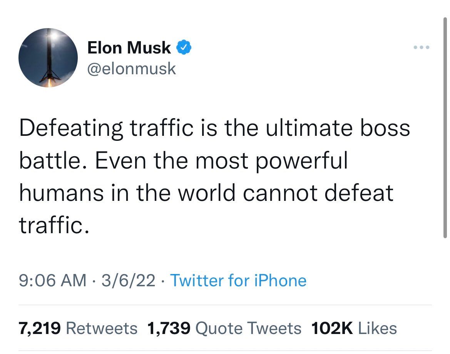The image size is (450, 354).
Task: Click the word "Defeating" in the tweet
Action: (x=71, y=128)
